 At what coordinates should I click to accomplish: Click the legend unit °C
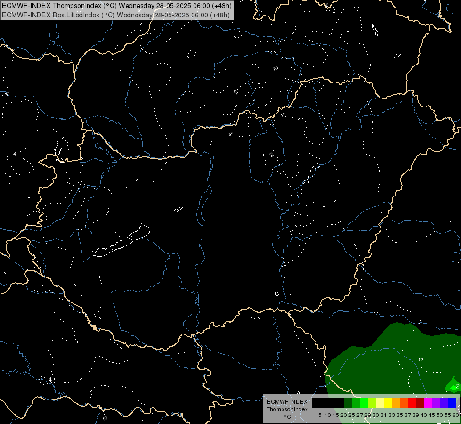(287, 417)
